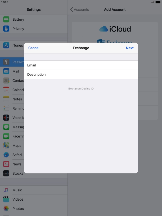
Task: Select Passwords & Accounts key icon
Action: click(x=6, y=62)
